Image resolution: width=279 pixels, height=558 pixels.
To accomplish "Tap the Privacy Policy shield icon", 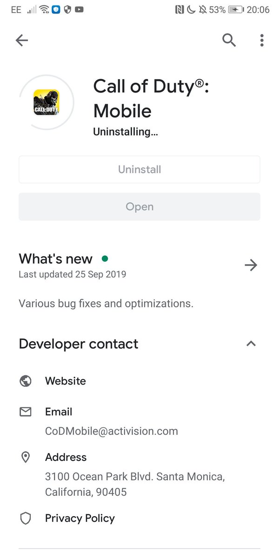I will tap(26, 518).
